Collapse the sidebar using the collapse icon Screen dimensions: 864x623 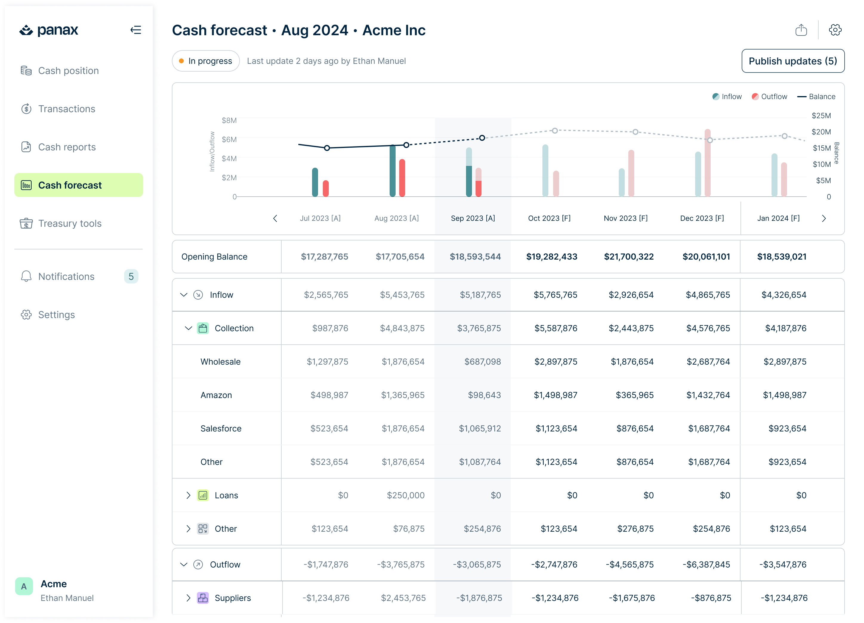[136, 30]
